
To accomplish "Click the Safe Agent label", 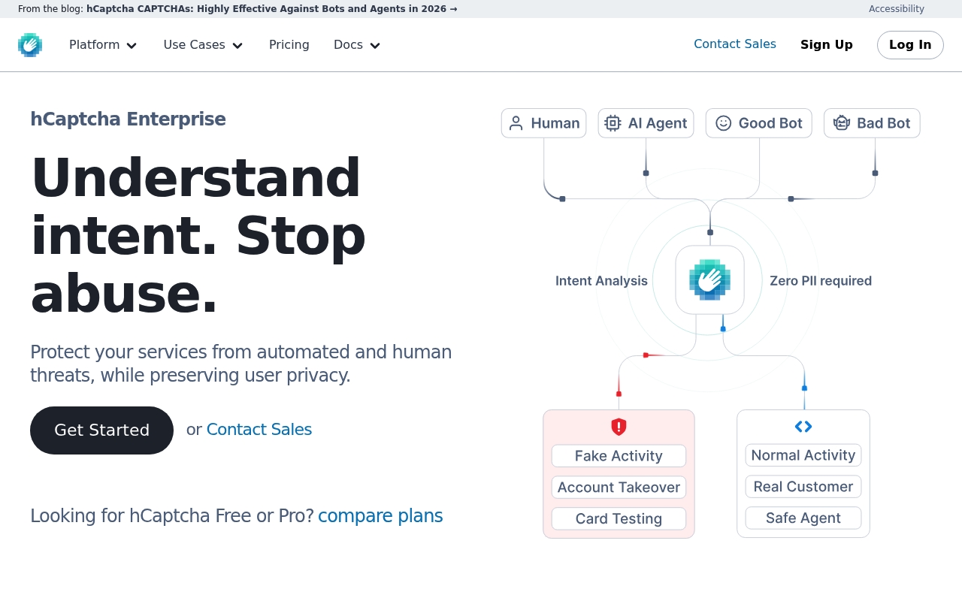I will (x=803, y=518).
